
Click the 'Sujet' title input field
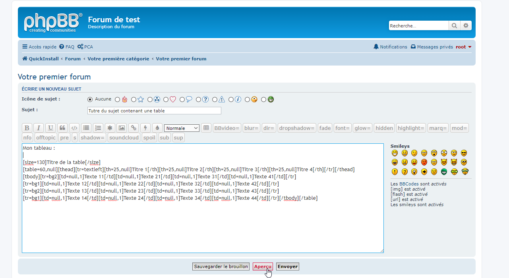[x=154, y=111]
